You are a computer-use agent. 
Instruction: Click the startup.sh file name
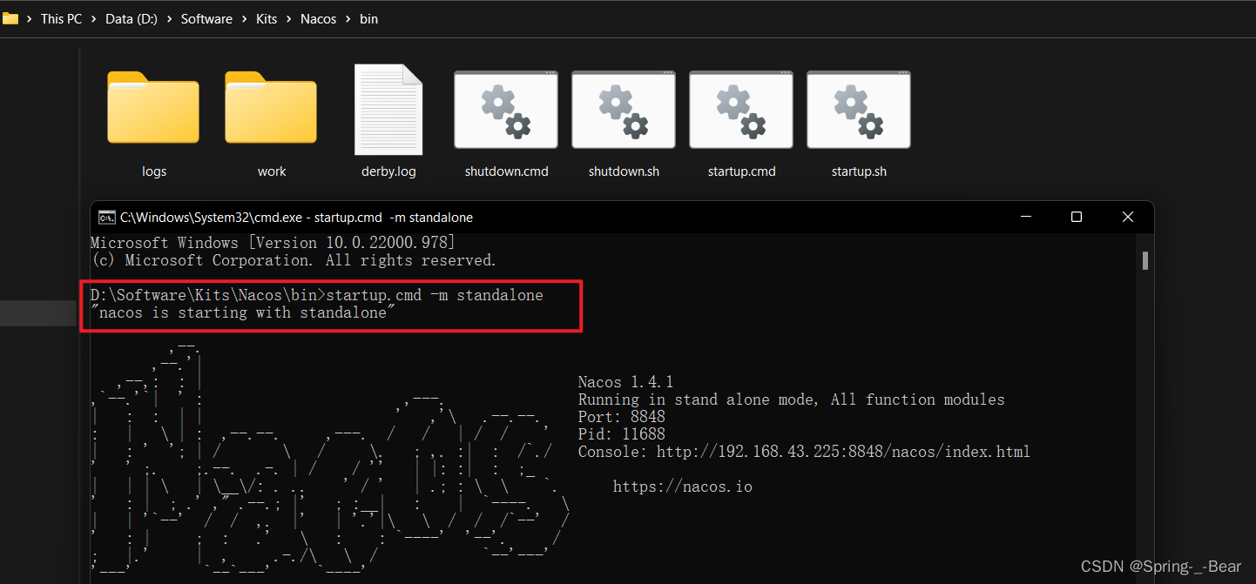point(859,171)
